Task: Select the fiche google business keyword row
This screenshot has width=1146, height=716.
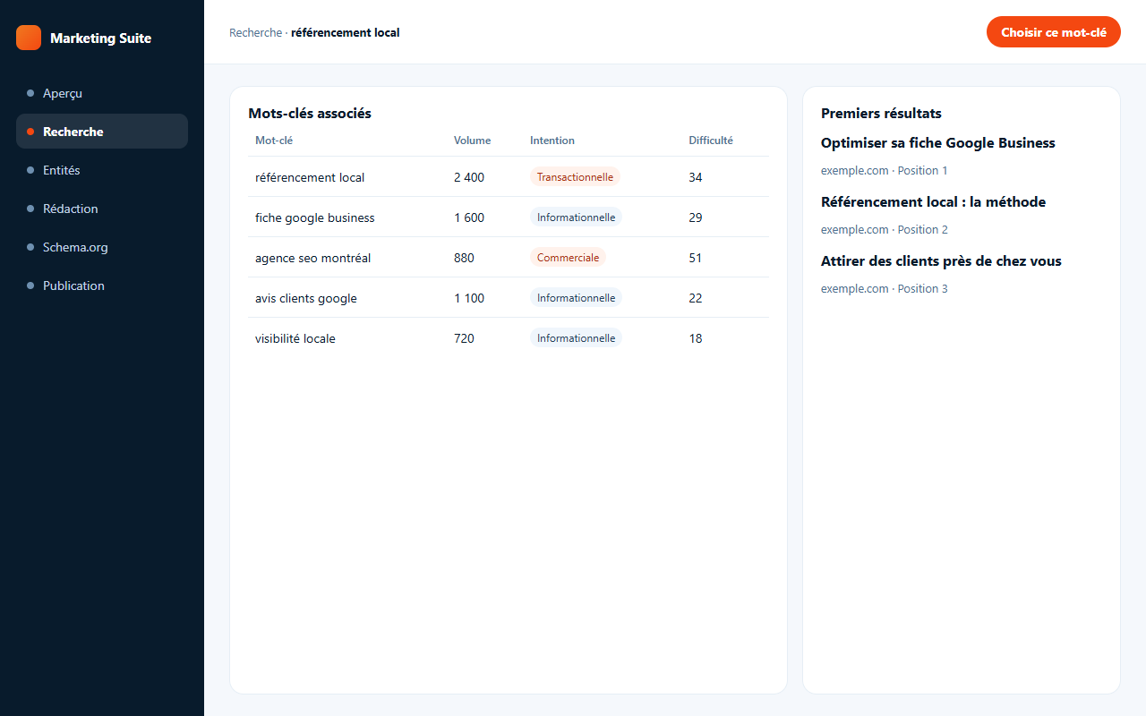Action: (509, 217)
